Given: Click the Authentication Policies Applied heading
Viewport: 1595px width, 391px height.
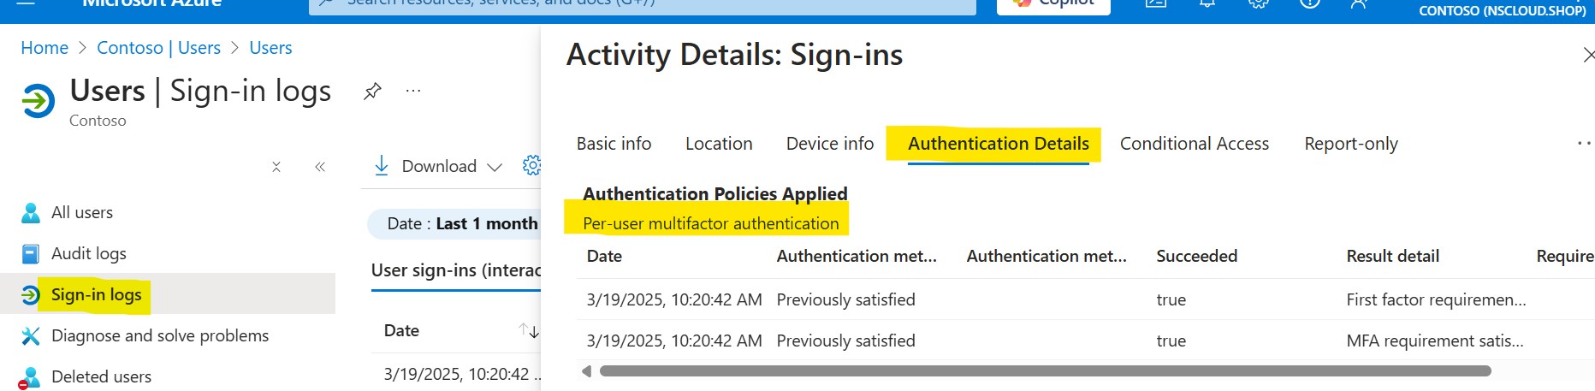Looking at the screenshot, I should 714,194.
